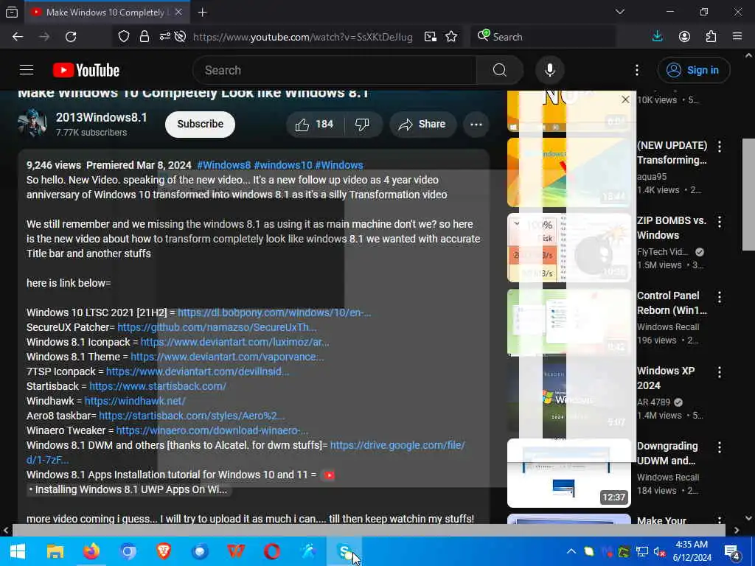Show hidden system tray icons
This screenshot has height=566, width=755.
tap(571, 551)
